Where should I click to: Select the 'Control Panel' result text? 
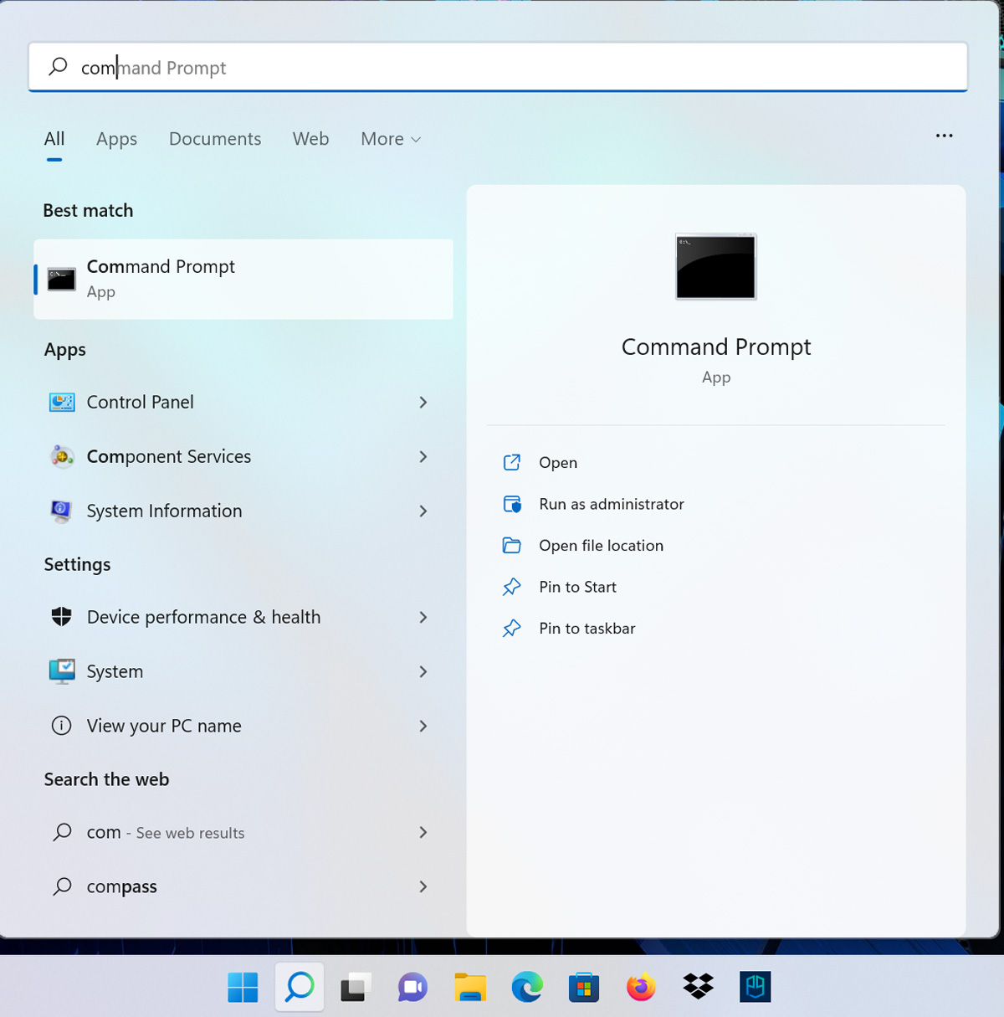pos(141,403)
